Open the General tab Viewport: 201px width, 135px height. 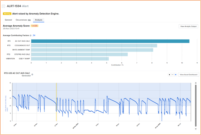point(8,20)
